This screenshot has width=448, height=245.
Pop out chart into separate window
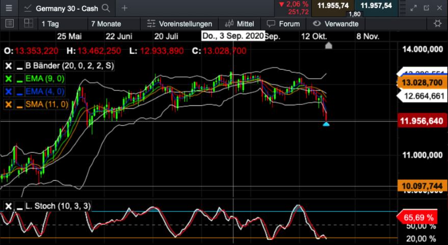point(427,8)
